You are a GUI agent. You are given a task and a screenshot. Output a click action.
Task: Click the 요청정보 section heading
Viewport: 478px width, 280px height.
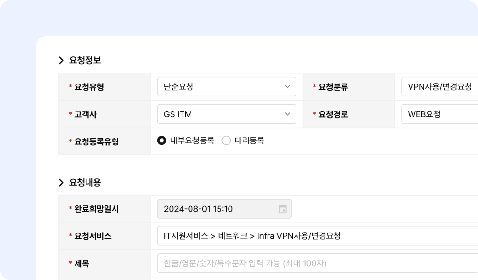tap(85, 60)
